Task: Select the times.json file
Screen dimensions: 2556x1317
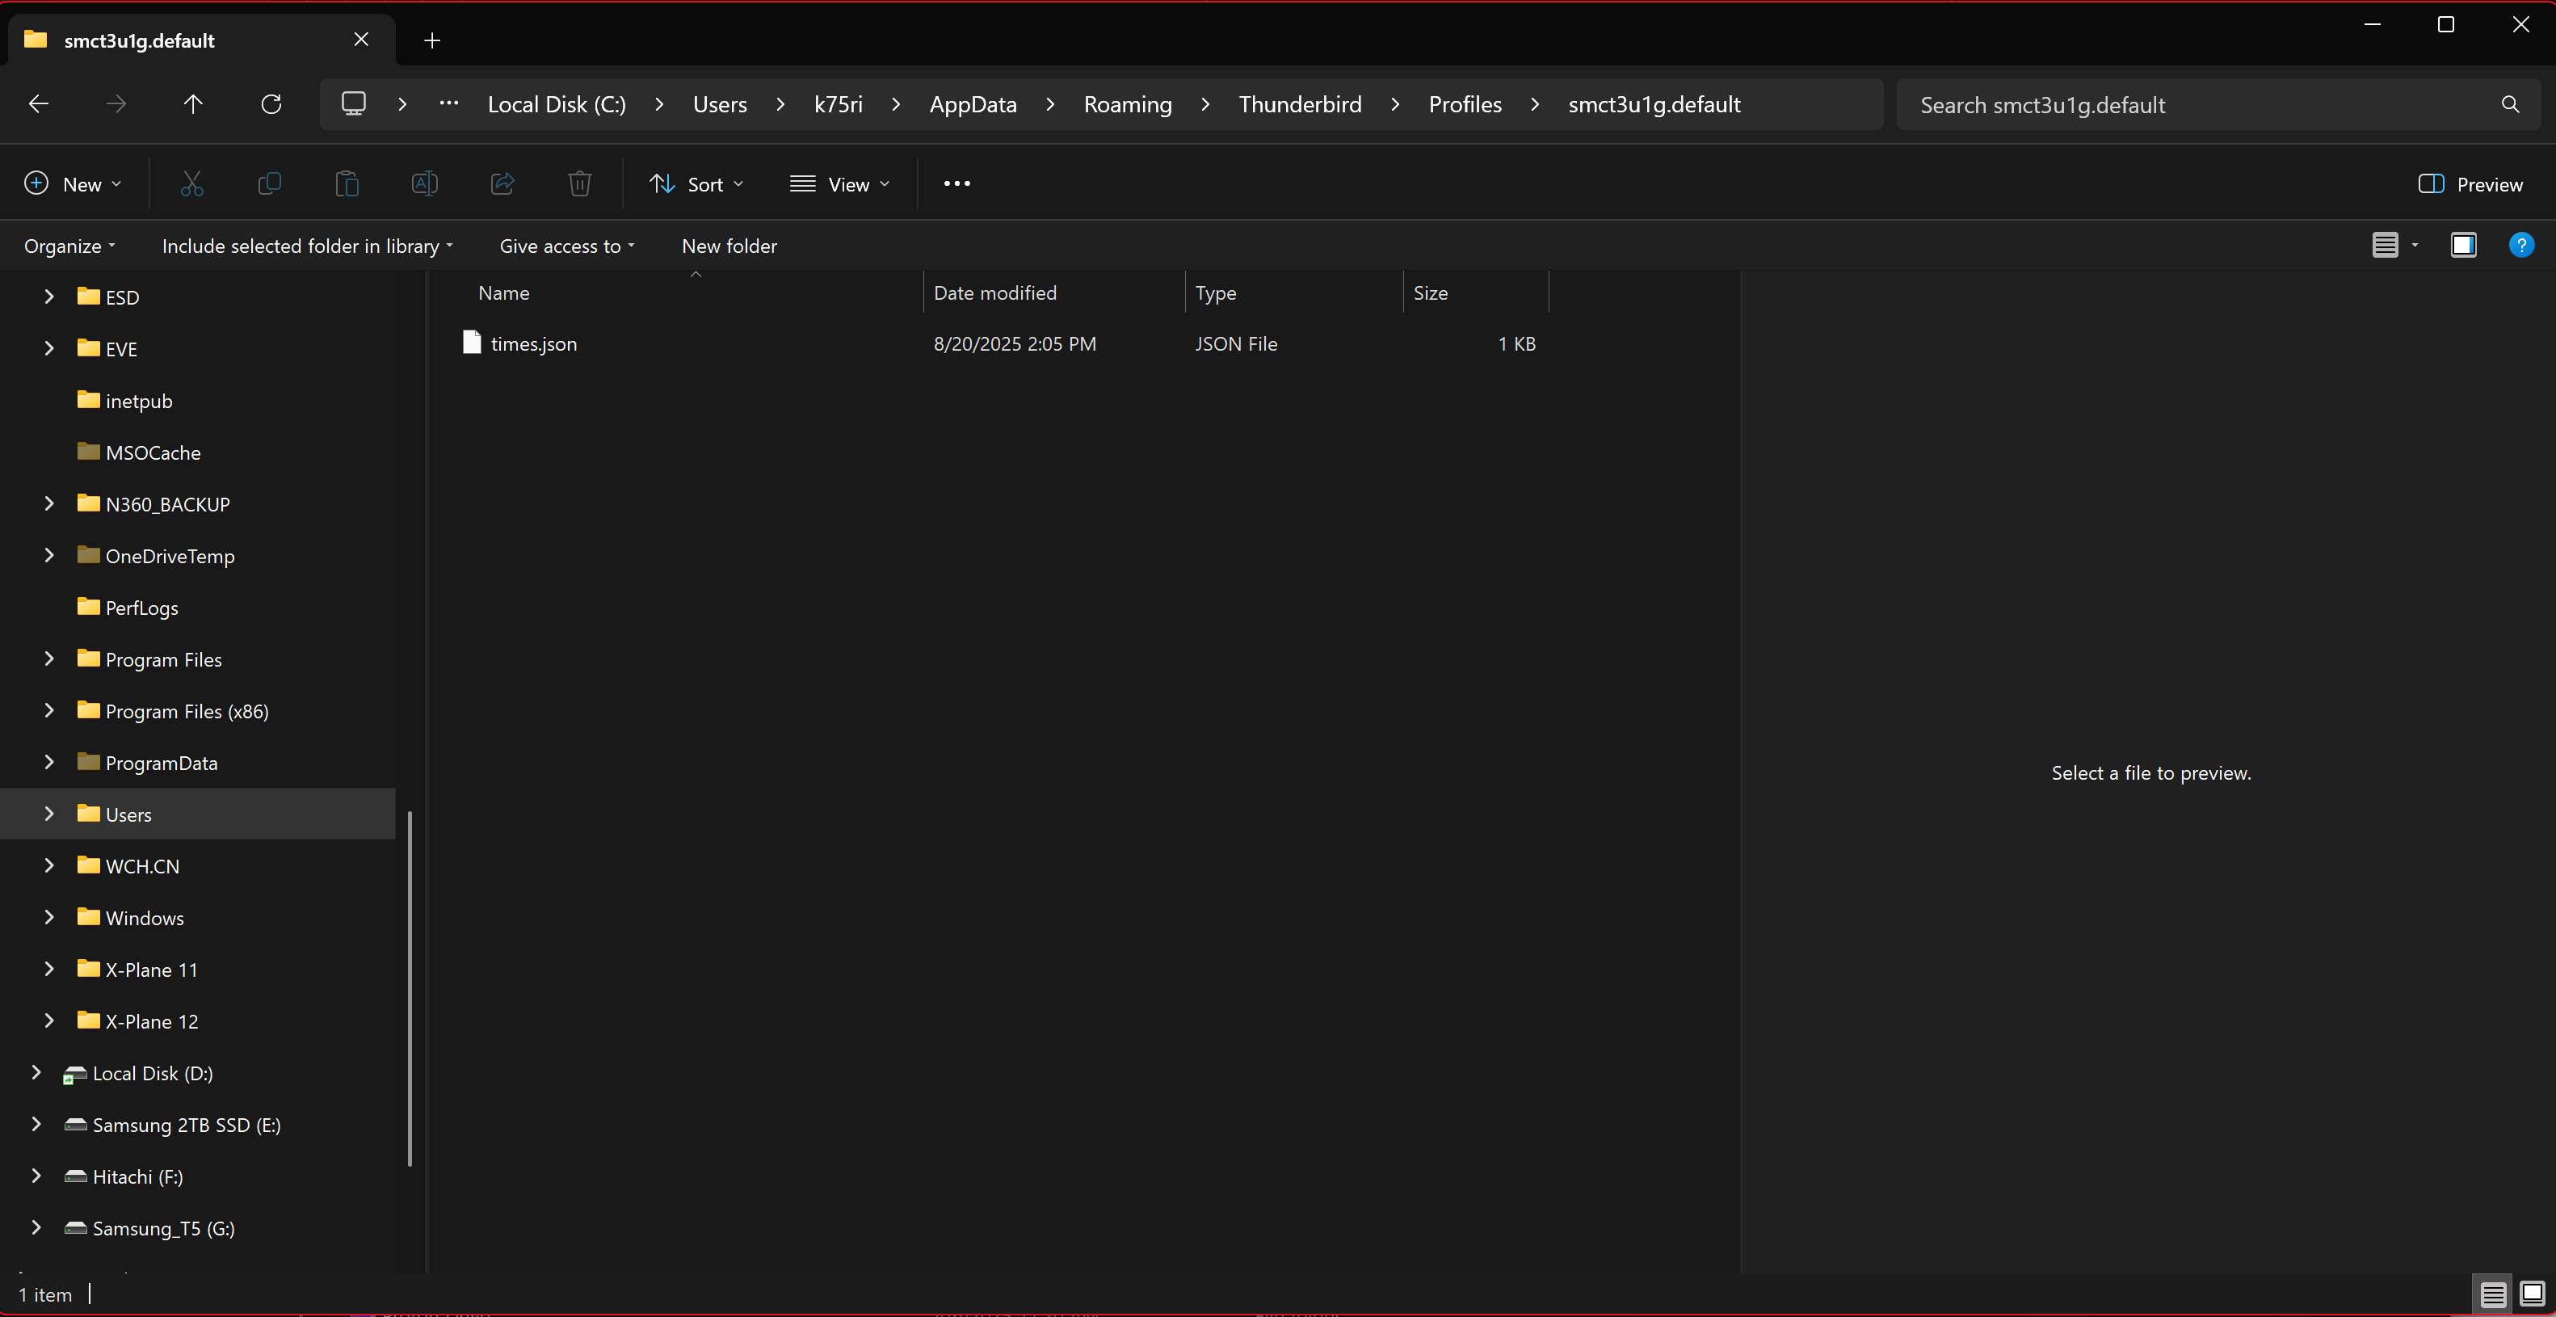Action: tap(533, 343)
